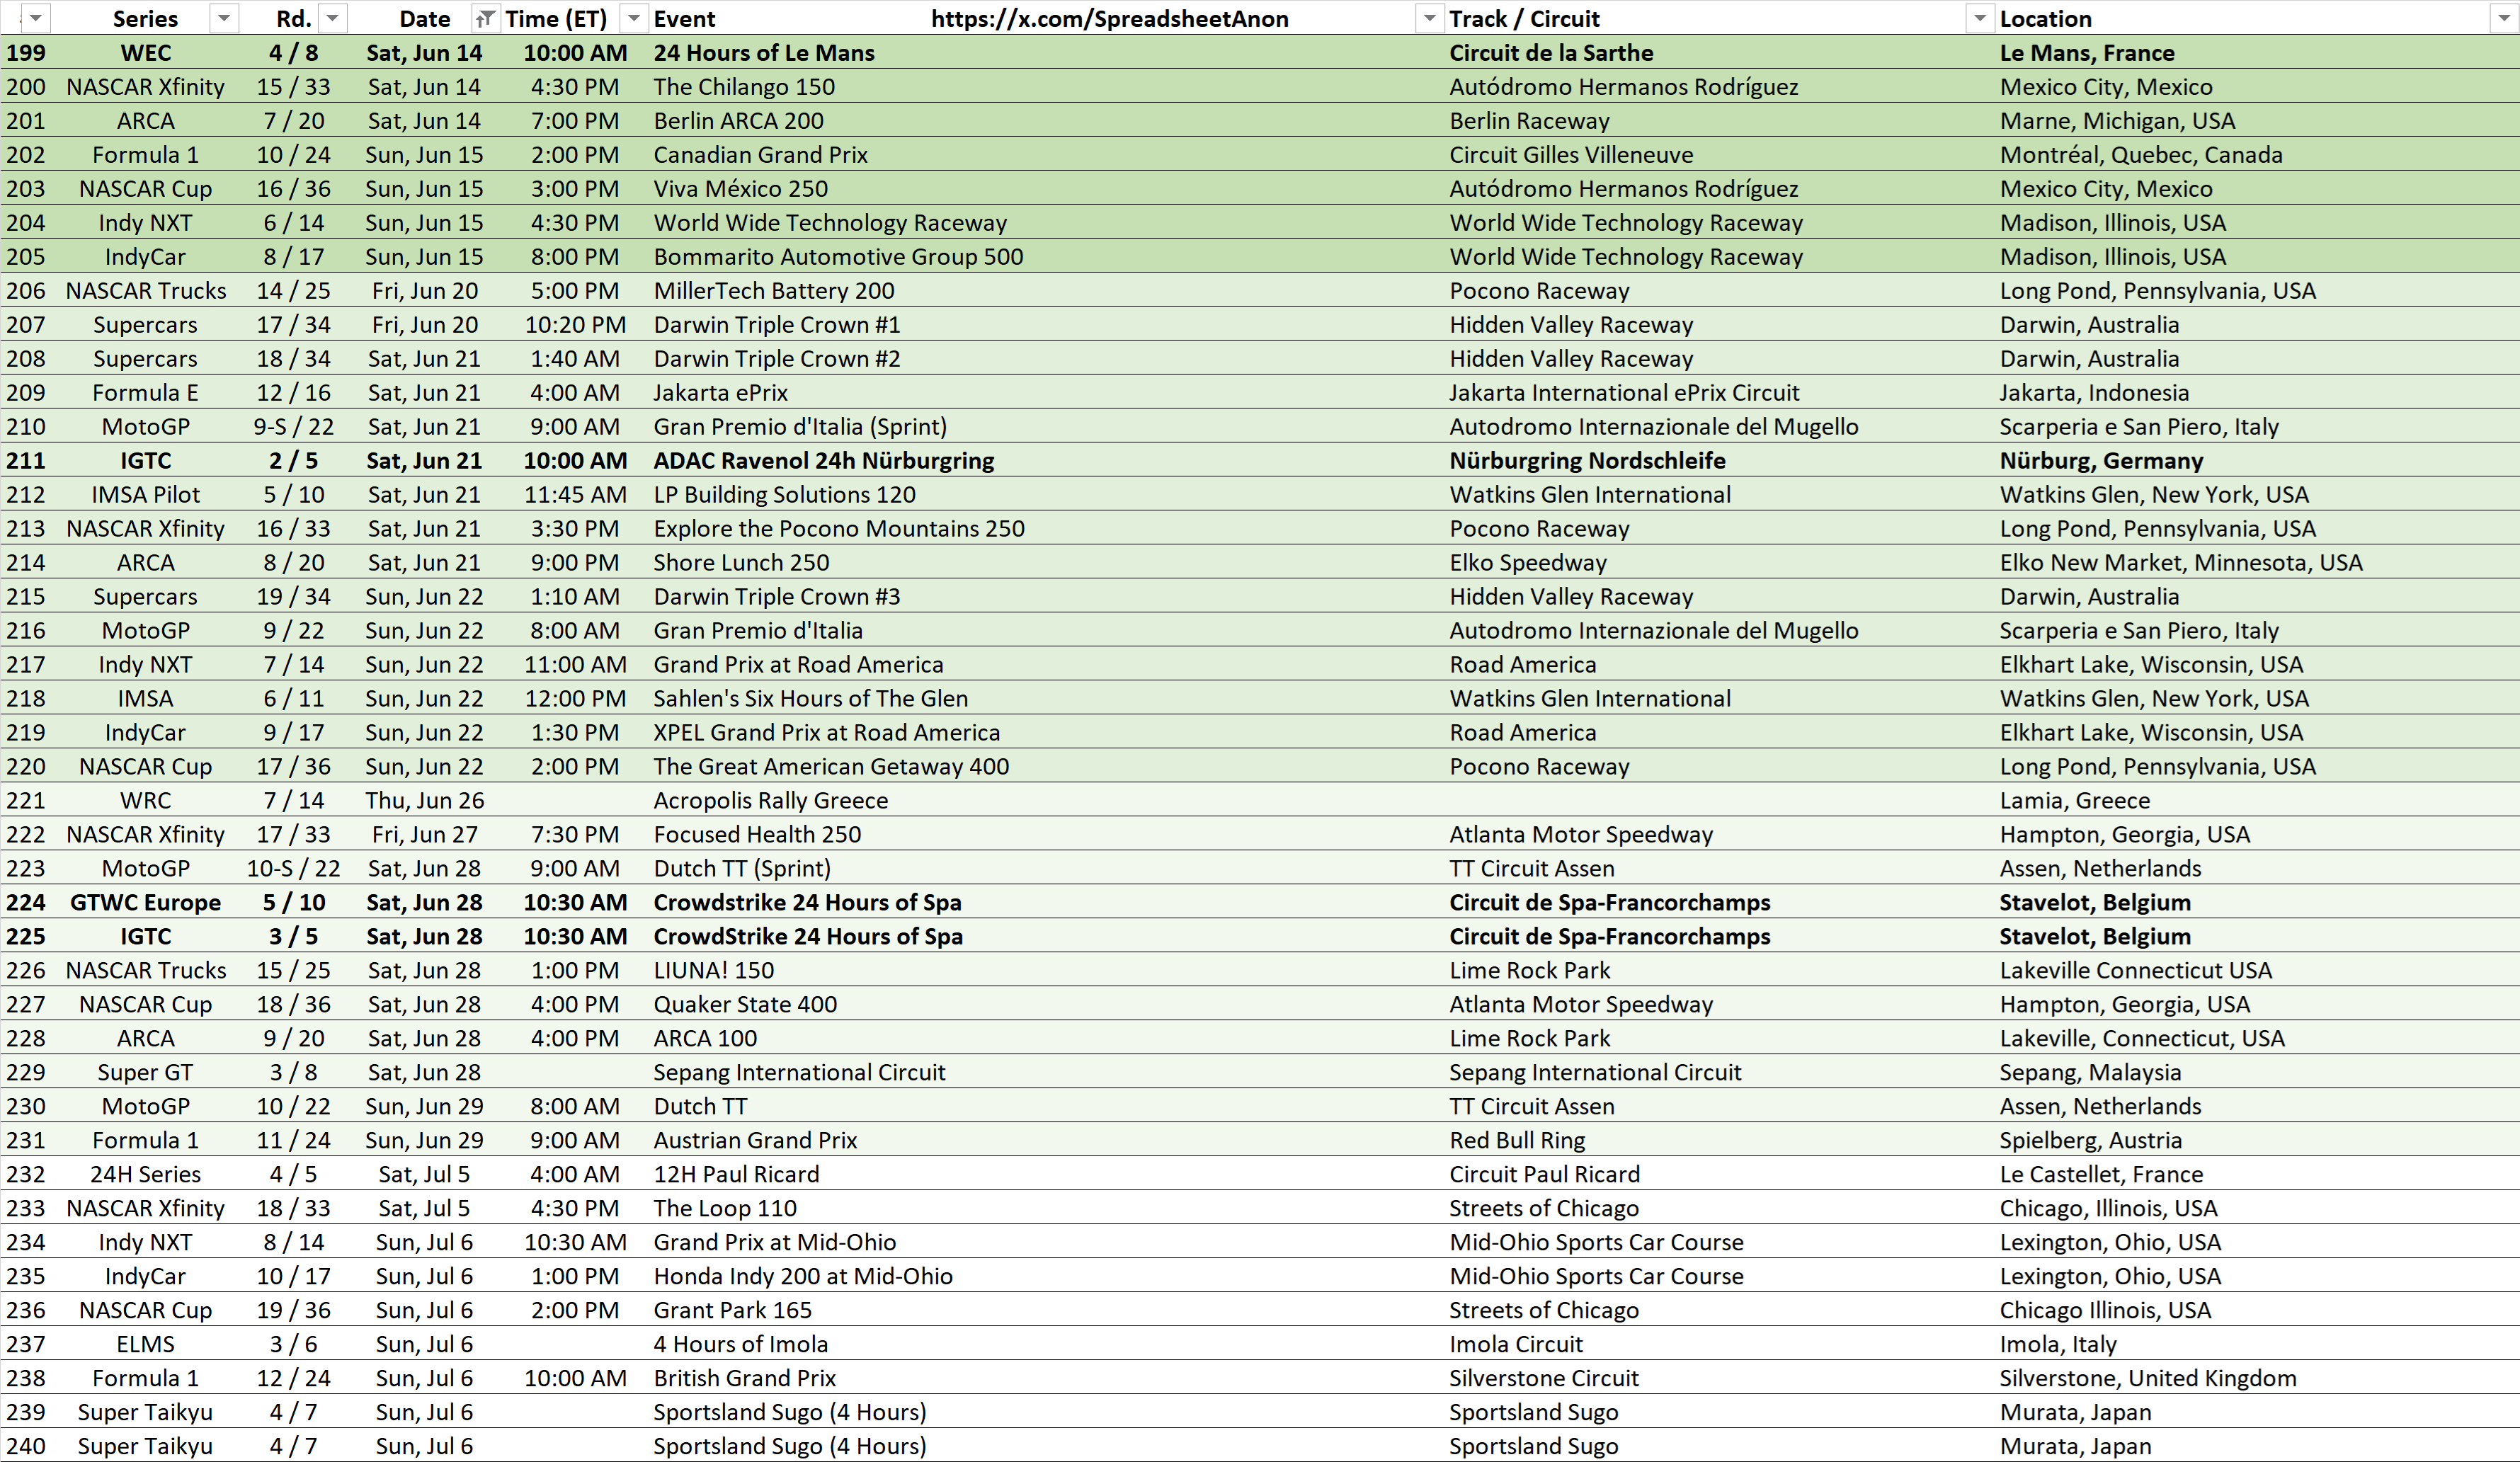Select the 'Acropolis Rally Greece' cell
Image resolution: width=2520 pixels, height=1462 pixels.
coord(770,801)
